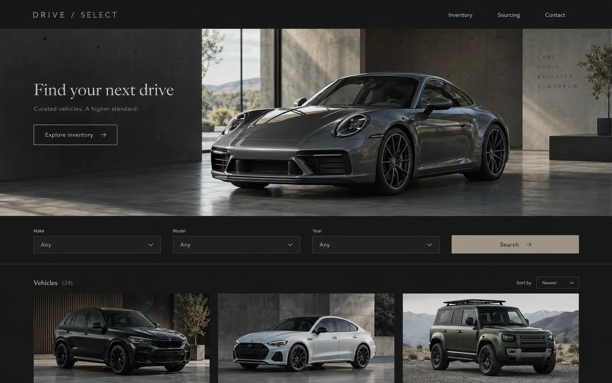
Task: Open the green Defender listing photo
Action: coord(491,338)
